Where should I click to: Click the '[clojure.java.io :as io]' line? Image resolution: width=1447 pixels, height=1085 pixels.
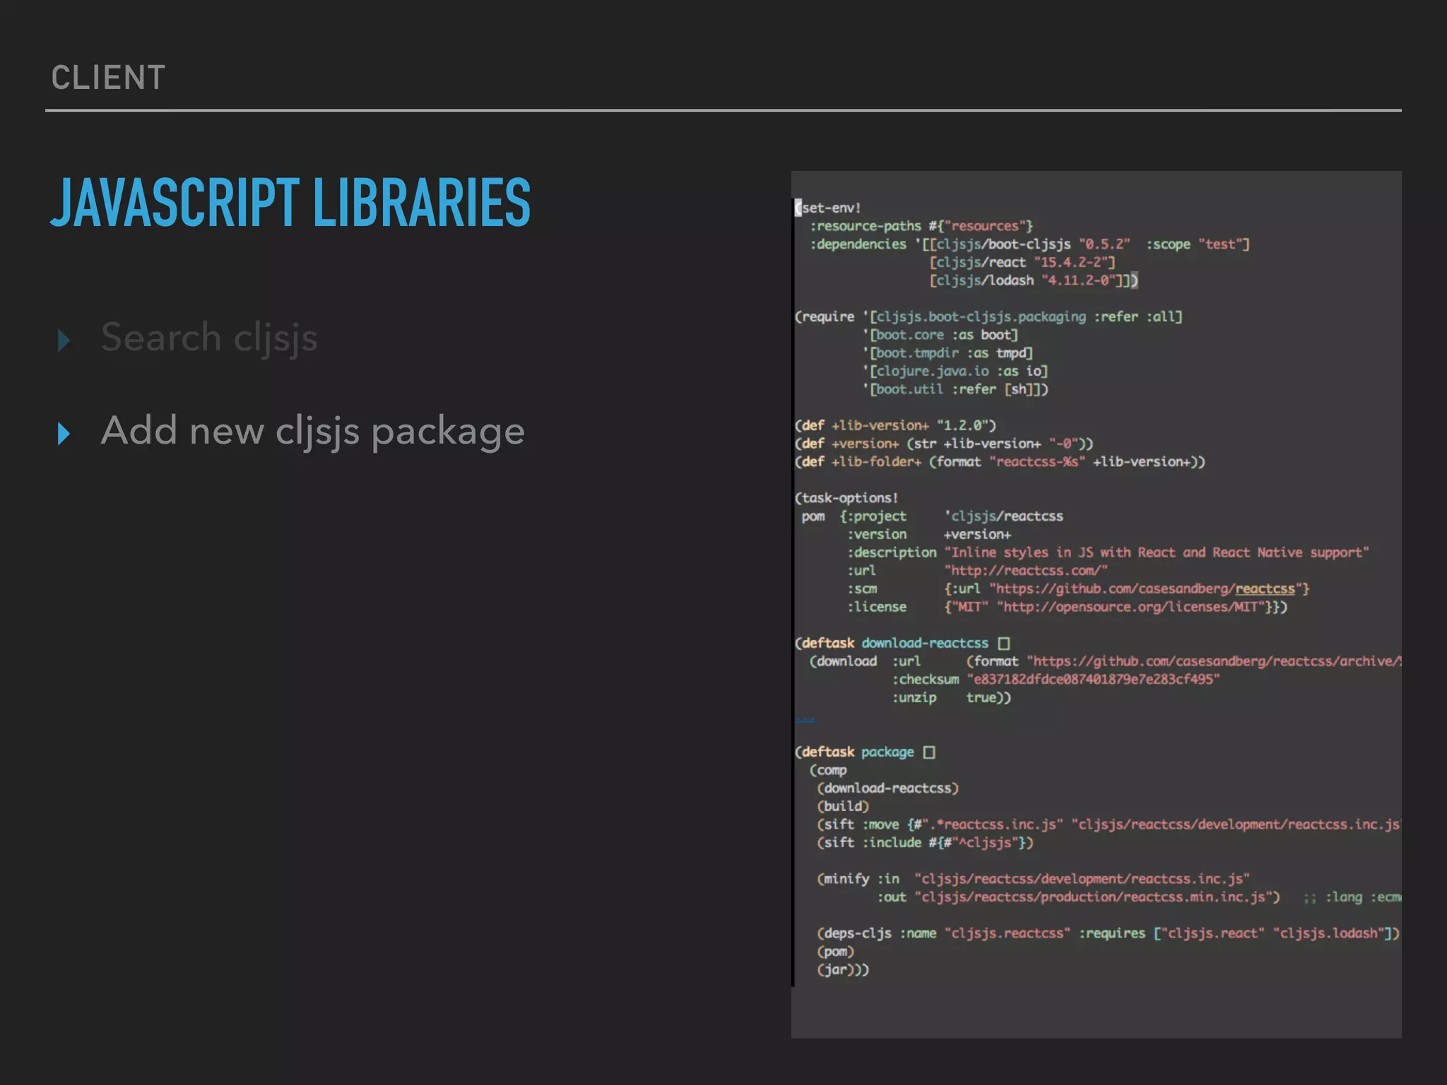coord(955,371)
